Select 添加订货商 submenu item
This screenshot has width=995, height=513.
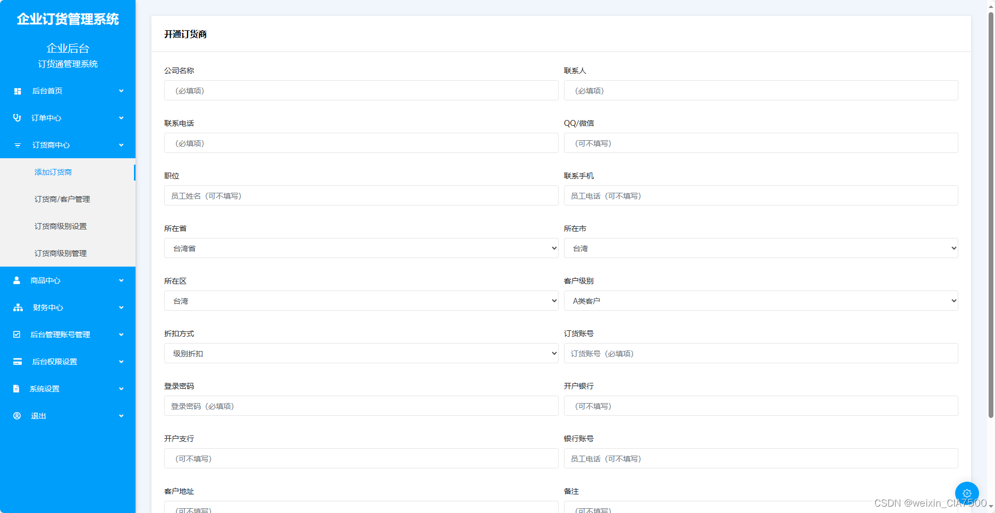click(x=53, y=172)
